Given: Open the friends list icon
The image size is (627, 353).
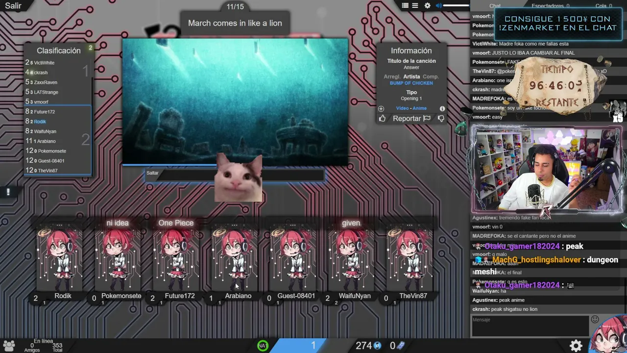Looking at the screenshot, I should point(9,345).
